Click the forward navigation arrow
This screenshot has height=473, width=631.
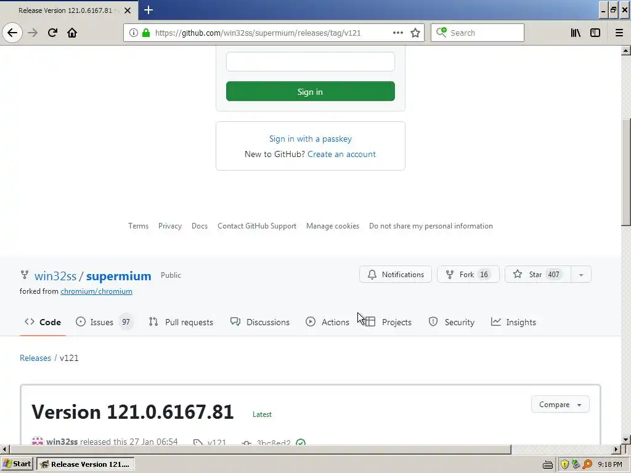33,33
